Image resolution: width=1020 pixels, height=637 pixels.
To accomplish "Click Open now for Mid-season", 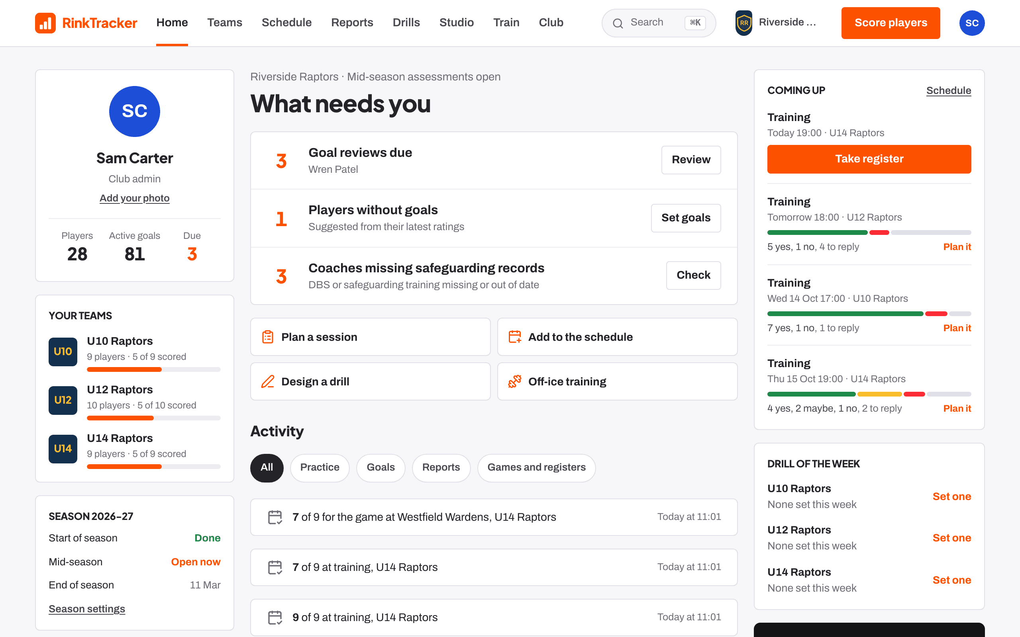I will click(x=196, y=562).
